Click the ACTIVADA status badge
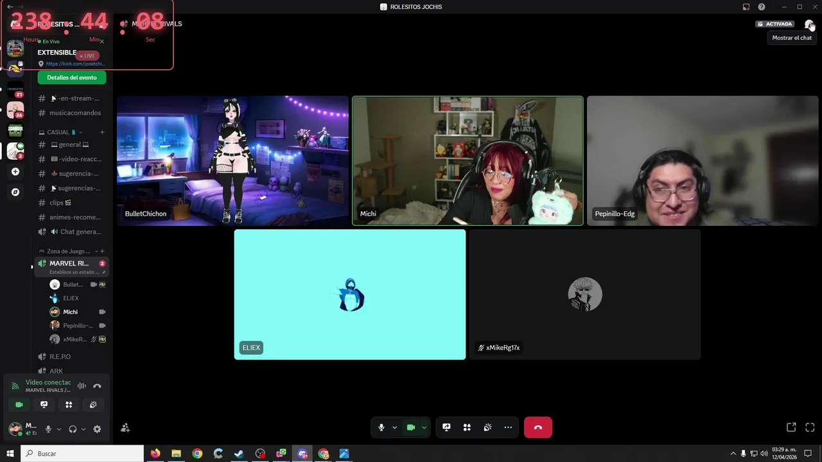The height and width of the screenshot is (462, 822). (x=775, y=24)
